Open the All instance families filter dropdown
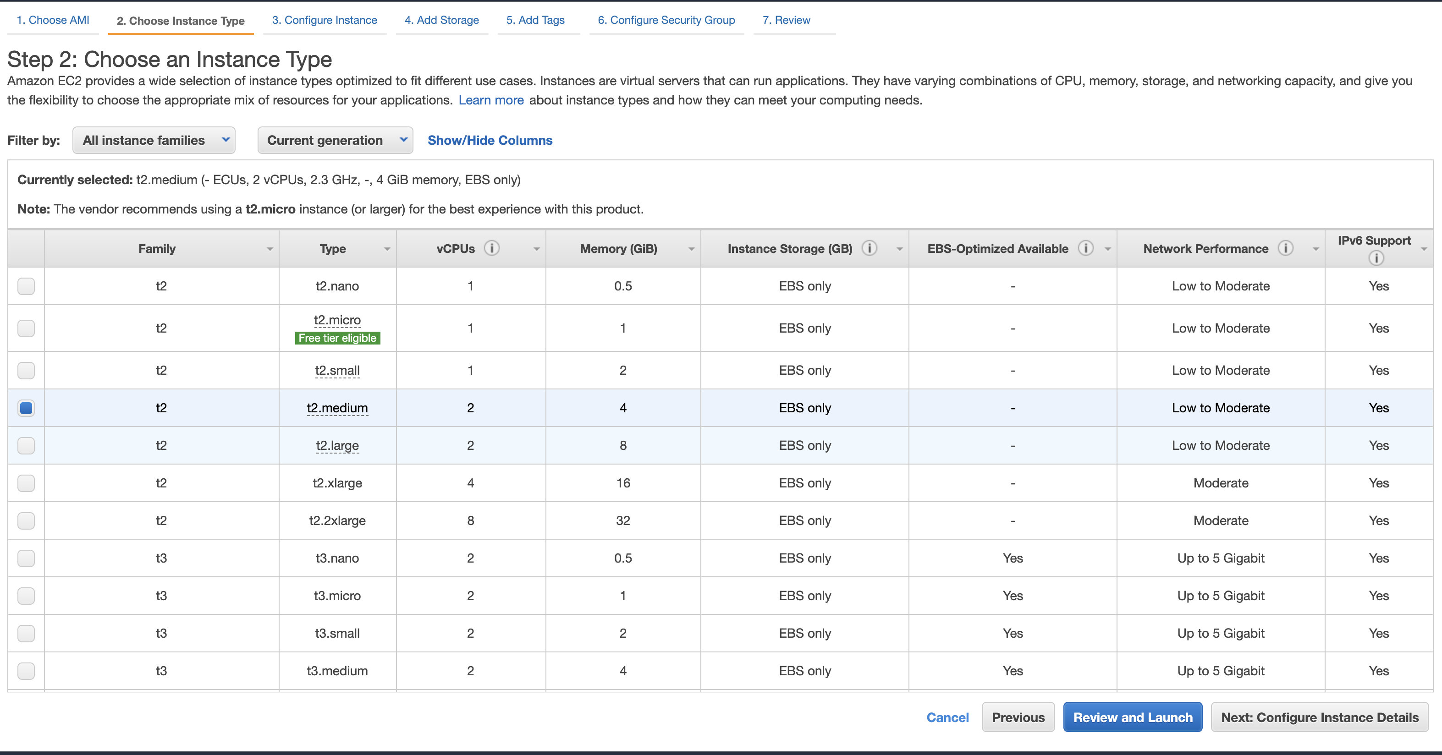 [154, 141]
